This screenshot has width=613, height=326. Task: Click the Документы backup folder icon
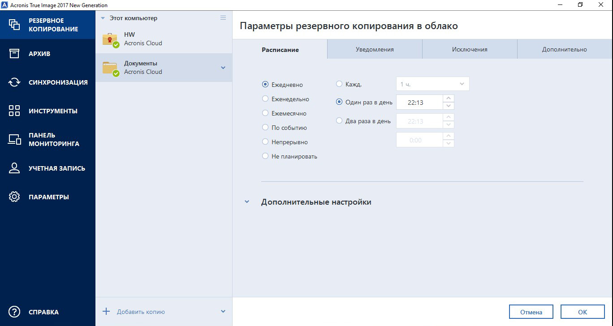(111, 69)
